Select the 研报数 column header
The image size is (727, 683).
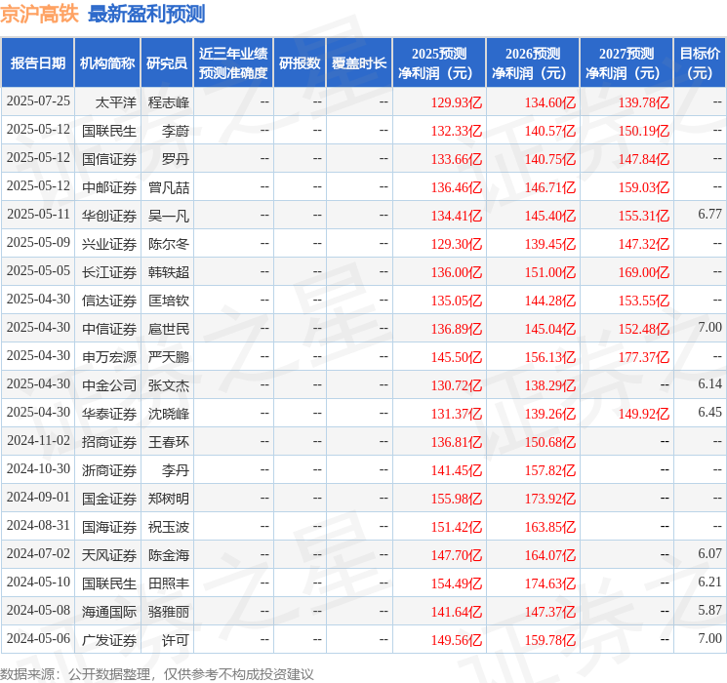[300, 63]
